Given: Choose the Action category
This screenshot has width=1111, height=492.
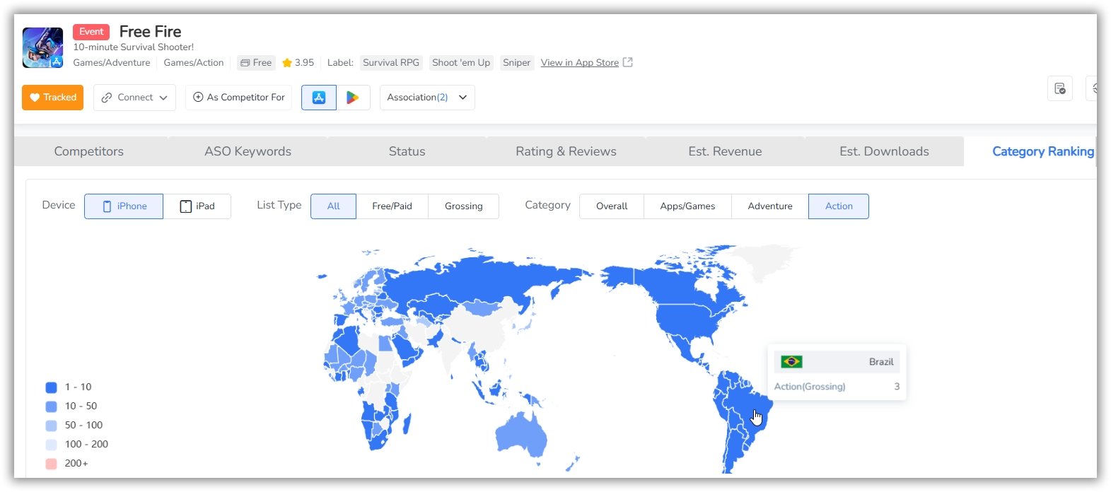Looking at the screenshot, I should click(839, 206).
